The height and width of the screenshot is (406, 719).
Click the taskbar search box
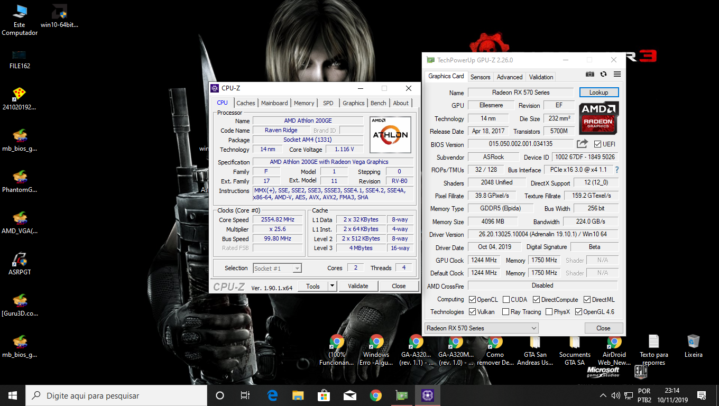[116, 395]
